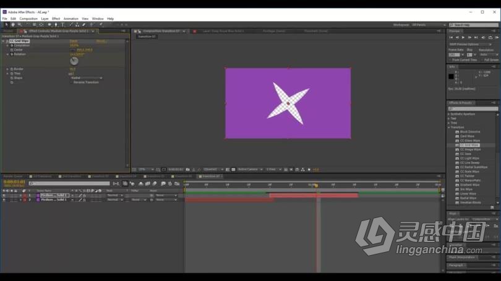Hide layer 1 using its eye toggle
Image resolution: width=501 pixels, height=281 pixels.
[x=4, y=195]
